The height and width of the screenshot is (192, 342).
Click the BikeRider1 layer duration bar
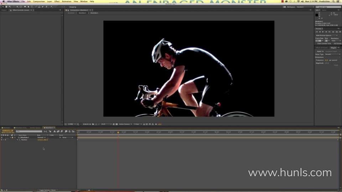tap(208, 138)
